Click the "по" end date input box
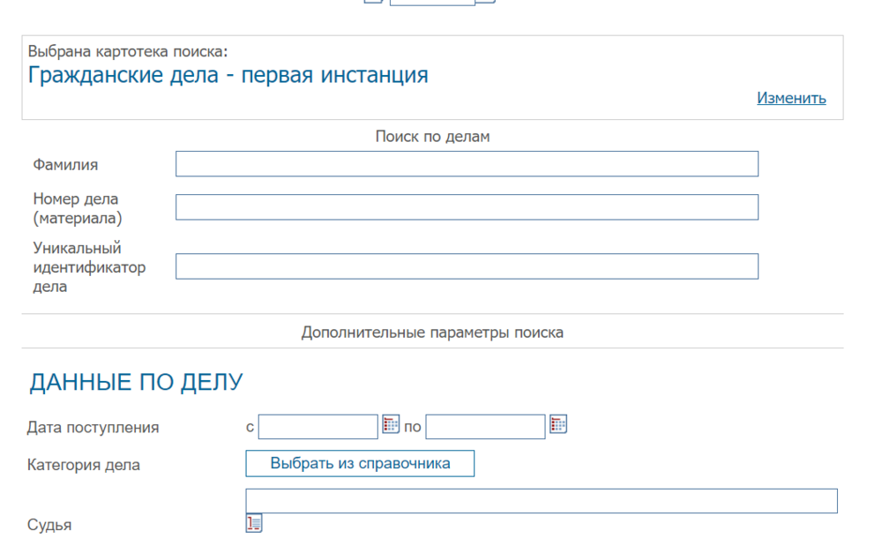Image resolution: width=882 pixels, height=546 pixels. point(484,425)
